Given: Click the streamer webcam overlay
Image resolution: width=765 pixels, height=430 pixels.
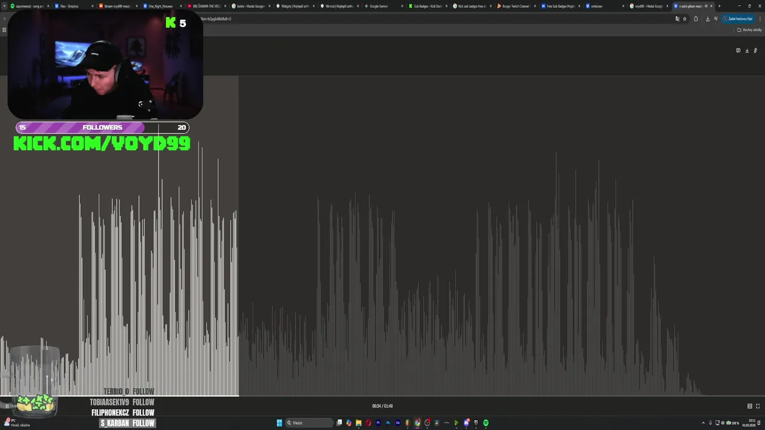Looking at the screenshot, I should 105,66.
